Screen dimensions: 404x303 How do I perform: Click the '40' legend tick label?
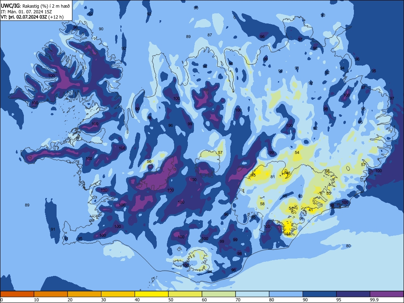(137, 300)
